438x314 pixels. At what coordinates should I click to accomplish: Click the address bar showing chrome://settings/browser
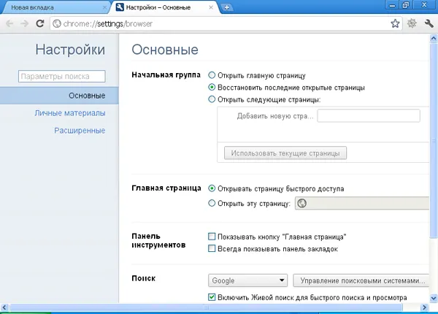click(x=226, y=24)
